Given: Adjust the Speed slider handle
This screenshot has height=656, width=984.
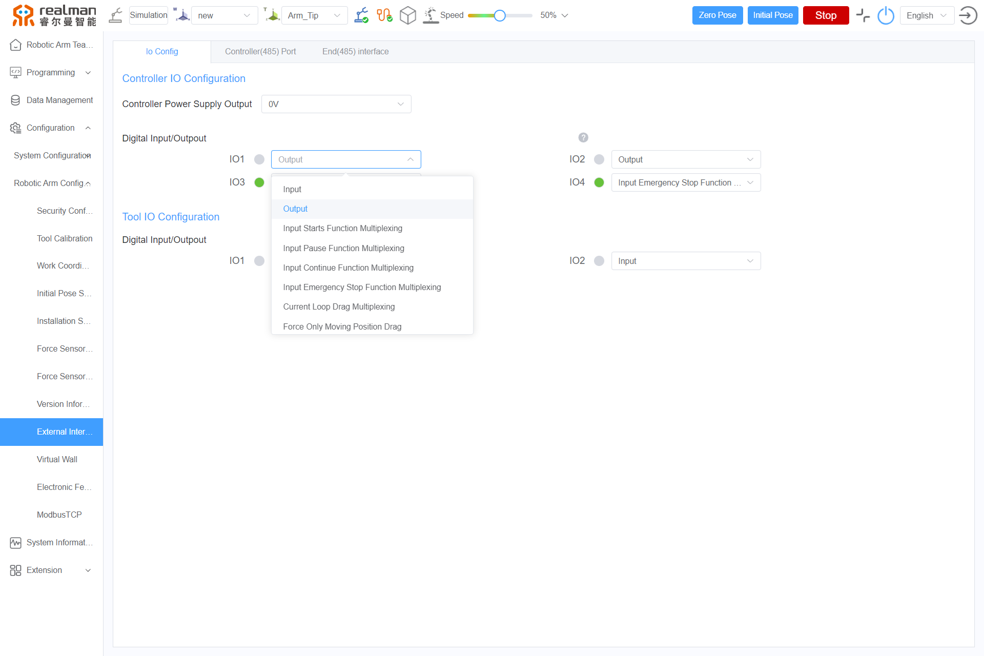Looking at the screenshot, I should 500,15.
